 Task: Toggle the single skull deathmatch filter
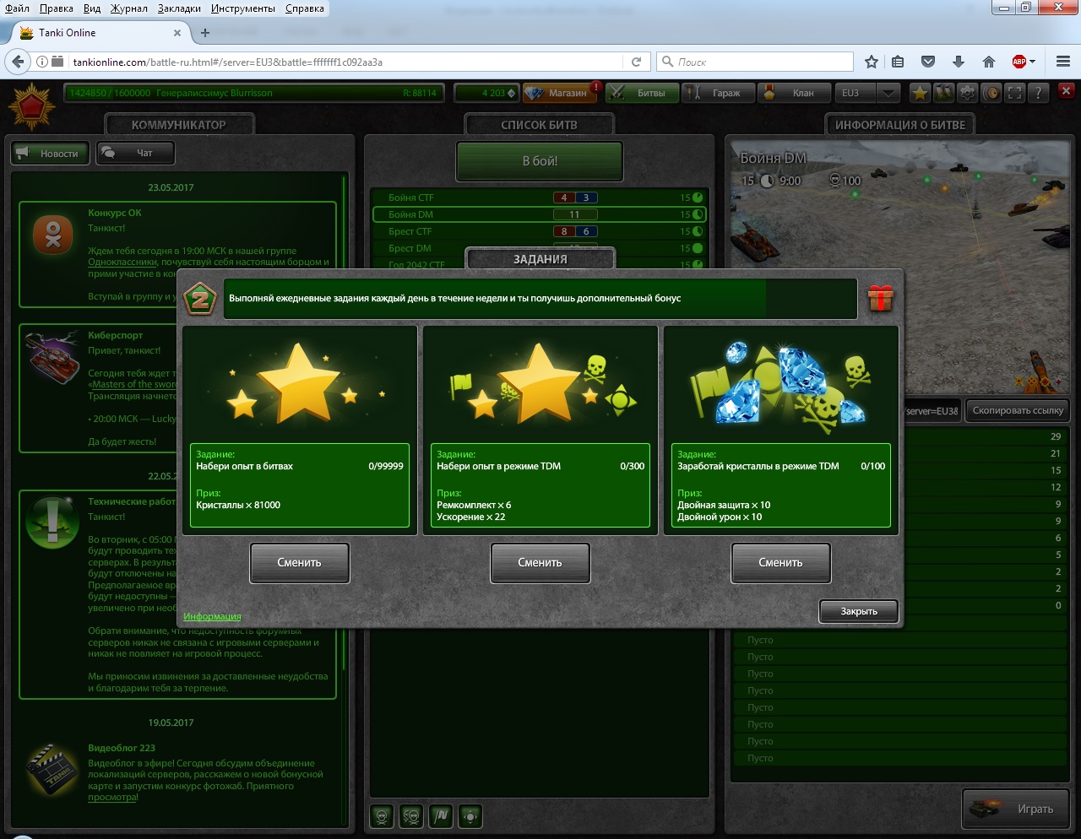tap(382, 816)
